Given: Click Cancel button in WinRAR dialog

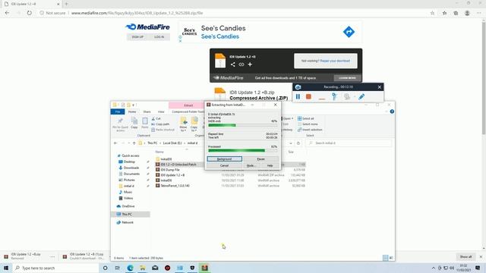Looking at the screenshot, I should pyautogui.click(x=225, y=165).
